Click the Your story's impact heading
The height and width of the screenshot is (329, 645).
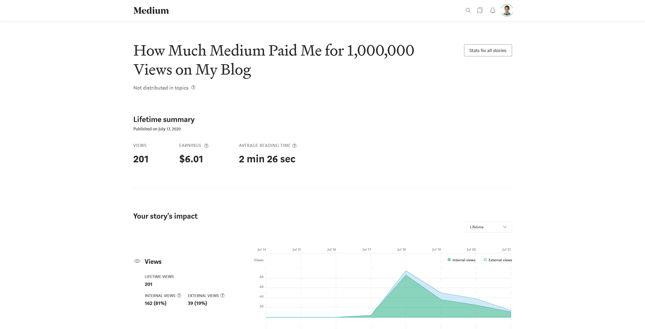[165, 216]
